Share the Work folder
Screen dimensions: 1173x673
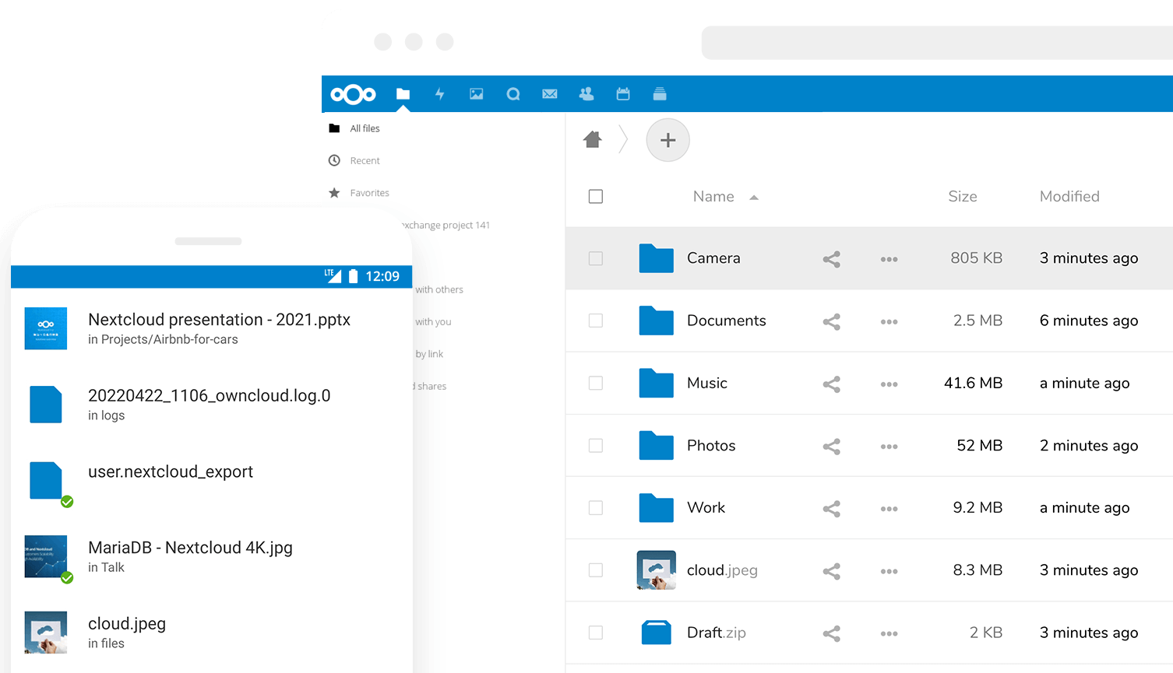coord(832,509)
